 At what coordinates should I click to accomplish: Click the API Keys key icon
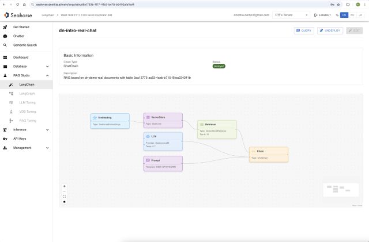click(5, 139)
